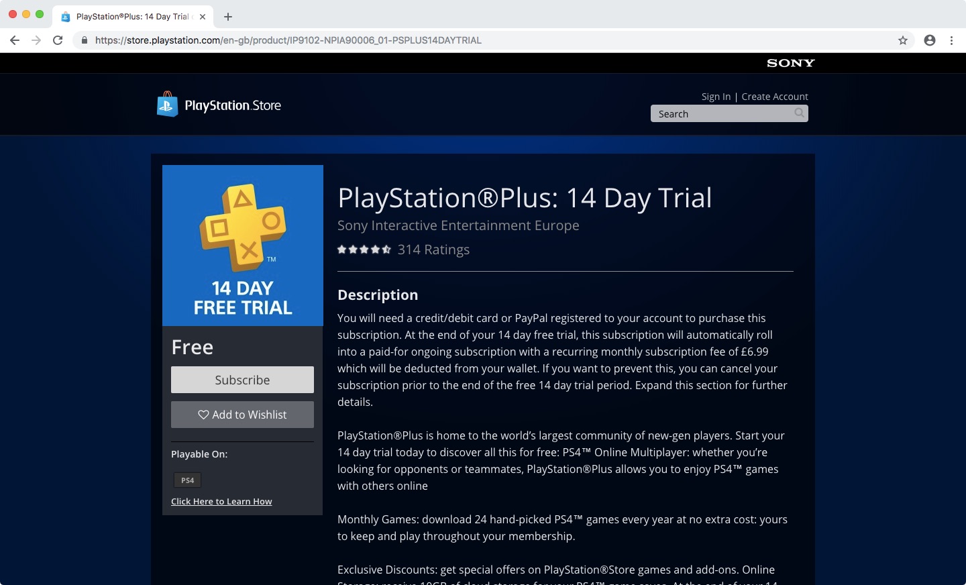Click the Sony Interactive Entertainment Europe text
The height and width of the screenshot is (585, 966).
point(458,225)
